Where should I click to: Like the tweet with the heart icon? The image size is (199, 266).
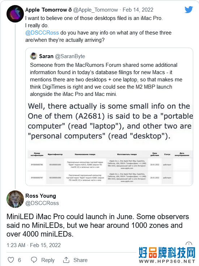tap(11, 260)
